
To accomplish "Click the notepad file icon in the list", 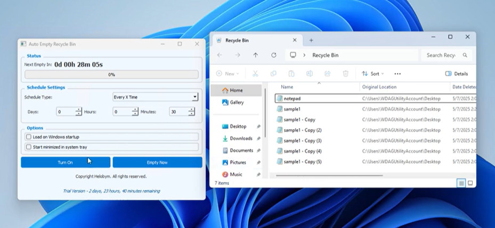I will coord(279,98).
